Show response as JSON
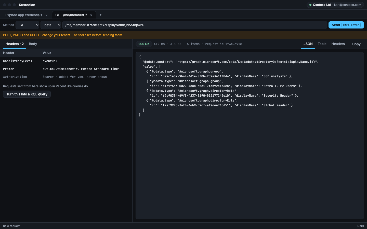The image size is (367, 229). [308, 44]
